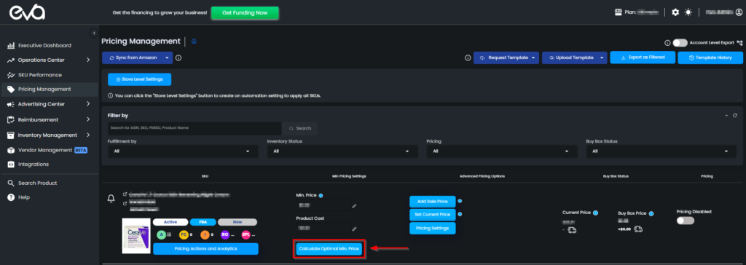Open Request Template dropdown
Screen dimensions: 746x265
pyautogui.click(x=506, y=58)
